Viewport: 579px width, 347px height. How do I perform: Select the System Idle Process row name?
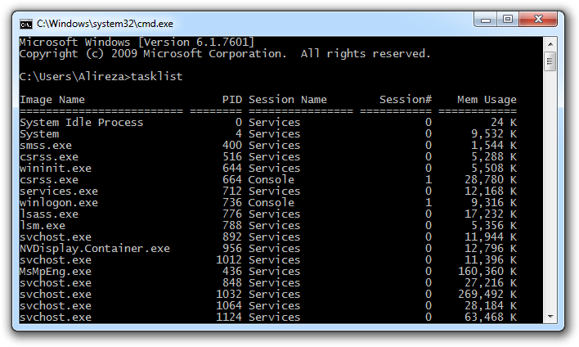81,122
